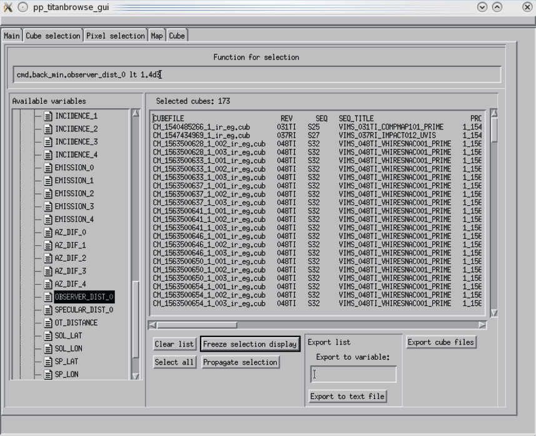Click the Function for selection text field
This screenshot has height=436, width=536.
(x=257, y=75)
